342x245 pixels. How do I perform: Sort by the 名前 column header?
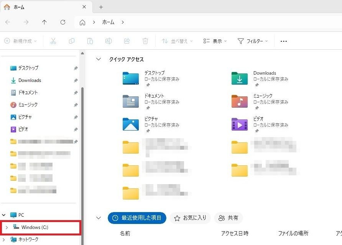pos(125,233)
